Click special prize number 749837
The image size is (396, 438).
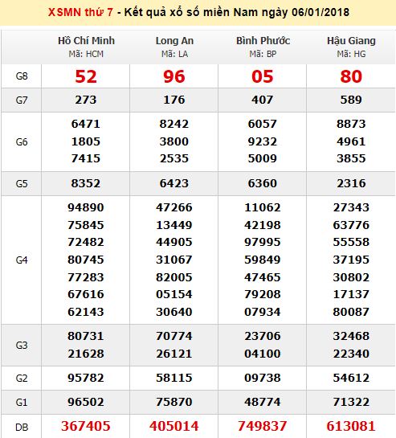(x=262, y=426)
